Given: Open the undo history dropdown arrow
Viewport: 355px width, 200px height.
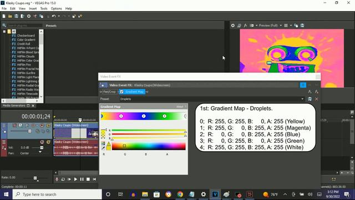Looking at the screenshot, I should tap(59, 16).
